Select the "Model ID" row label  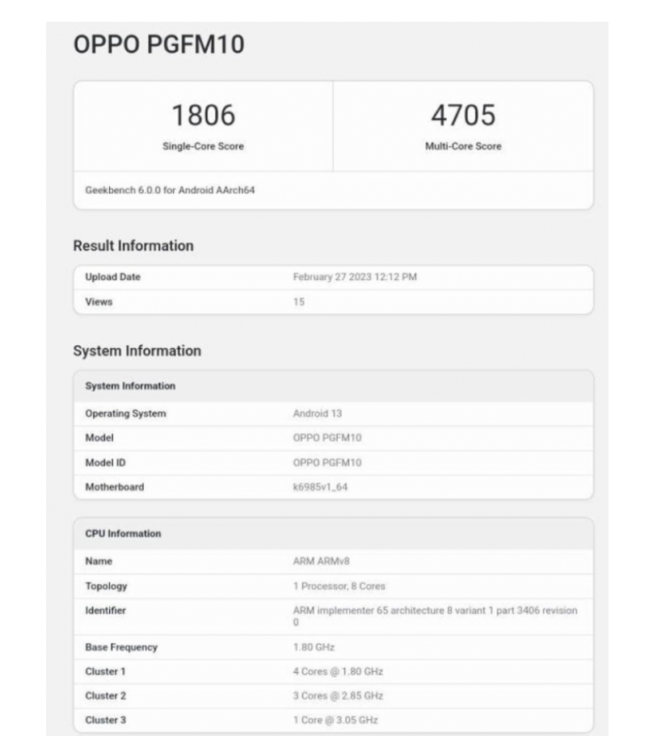[105, 463]
